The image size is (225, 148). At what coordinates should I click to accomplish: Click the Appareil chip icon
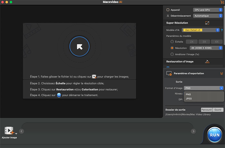coord(168,10)
